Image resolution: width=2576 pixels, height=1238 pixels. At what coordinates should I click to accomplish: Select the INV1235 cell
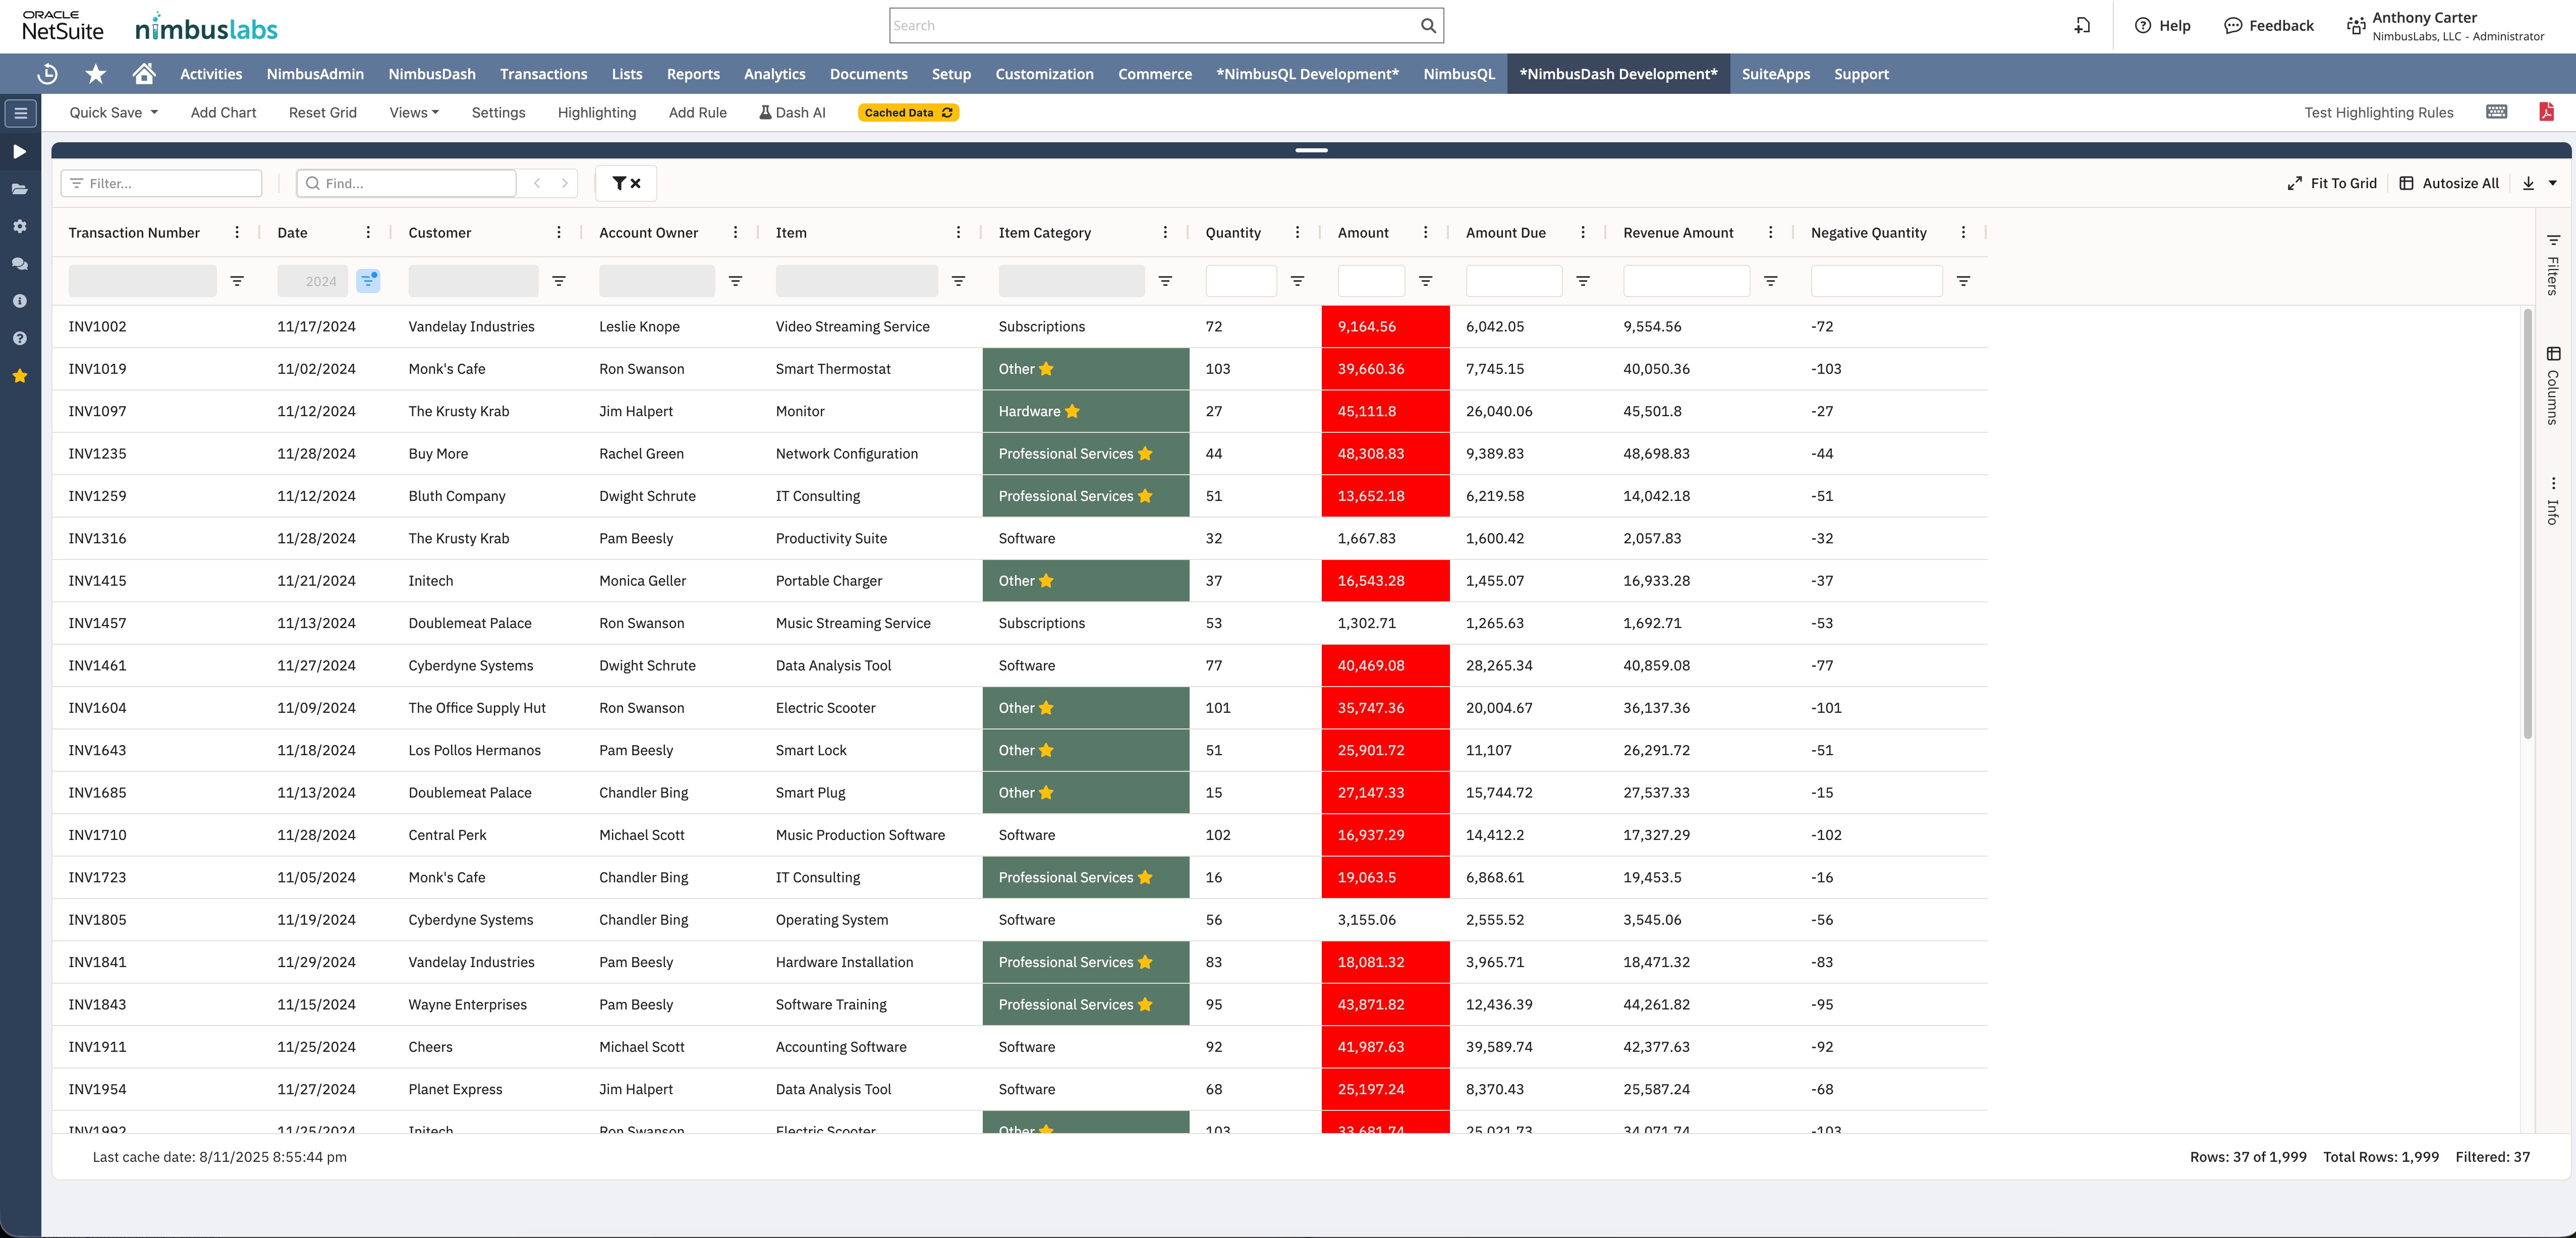[155, 454]
